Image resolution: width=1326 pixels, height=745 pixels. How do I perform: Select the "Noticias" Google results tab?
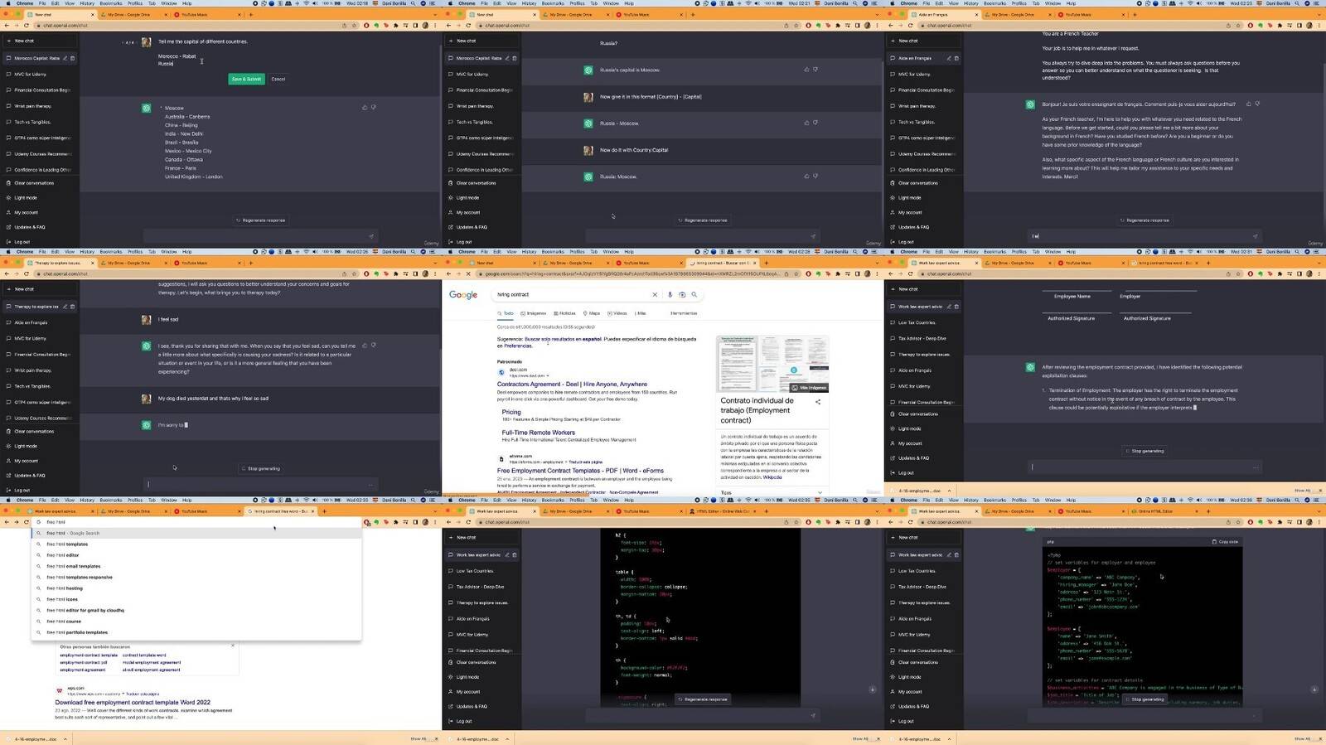565,313
